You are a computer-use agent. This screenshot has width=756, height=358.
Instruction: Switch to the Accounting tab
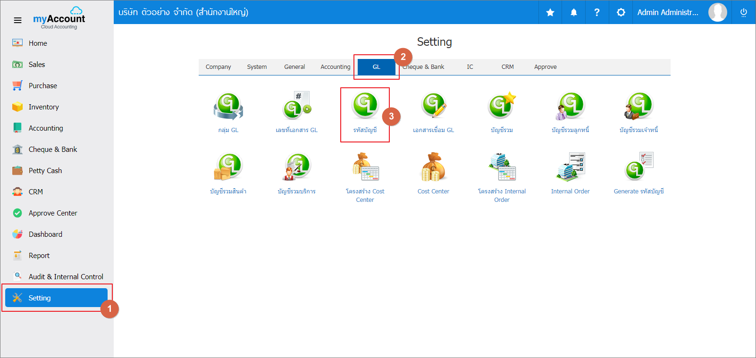point(335,67)
